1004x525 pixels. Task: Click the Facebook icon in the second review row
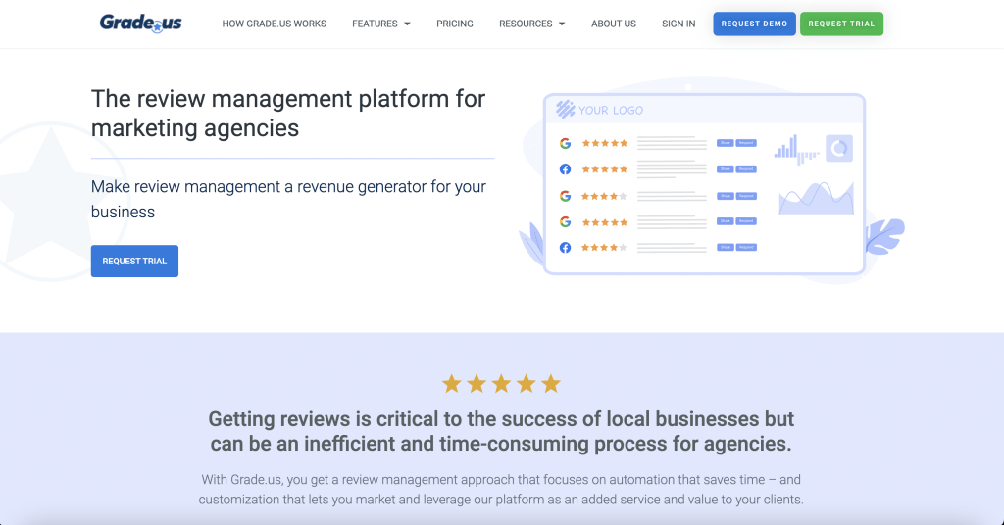pyautogui.click(x=566, y=169)
